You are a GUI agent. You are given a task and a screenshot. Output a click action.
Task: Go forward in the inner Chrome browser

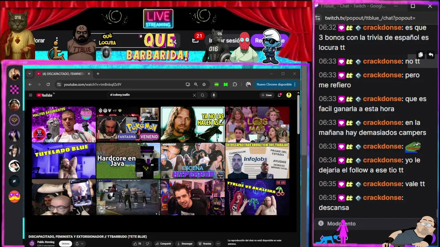pos(39,84)
